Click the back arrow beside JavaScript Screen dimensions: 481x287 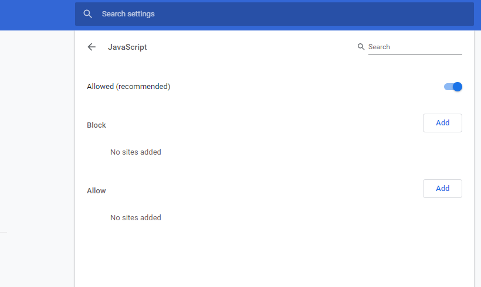pyautogui.click(x=92, y=47)
